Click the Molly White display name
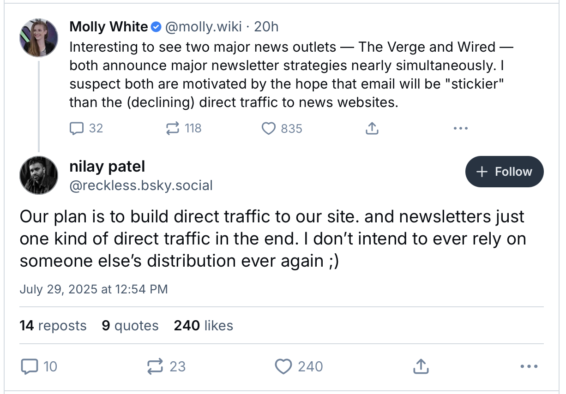This screenshot has width=566, height=394. (108, 27)
